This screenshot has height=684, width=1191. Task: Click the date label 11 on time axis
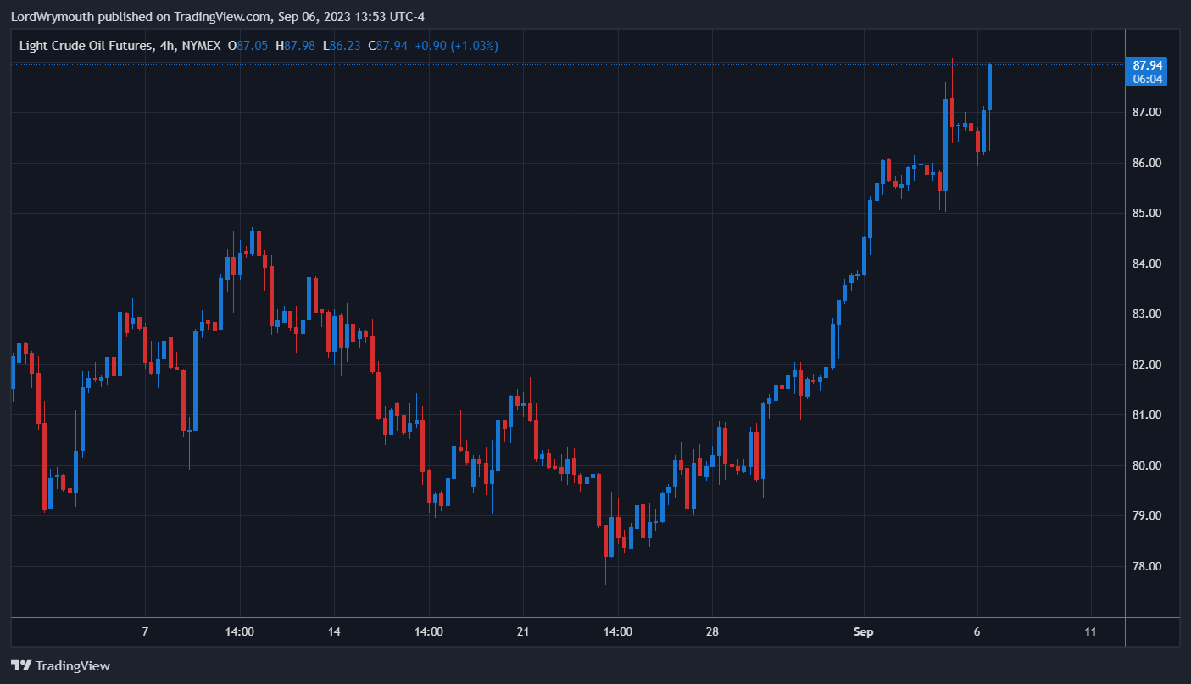(1090, 631)
